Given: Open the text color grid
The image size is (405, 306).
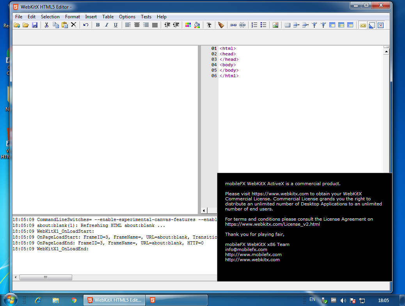Looking at the screenshot, I should point(188,25).
